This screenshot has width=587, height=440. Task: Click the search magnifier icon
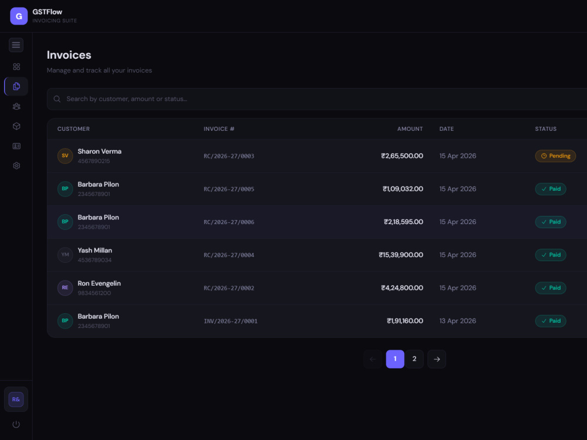click(57, 99)
